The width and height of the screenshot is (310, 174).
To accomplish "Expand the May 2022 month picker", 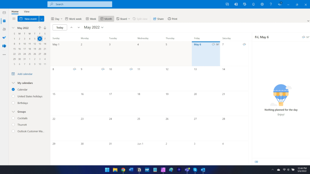I will tap(94, 27).
